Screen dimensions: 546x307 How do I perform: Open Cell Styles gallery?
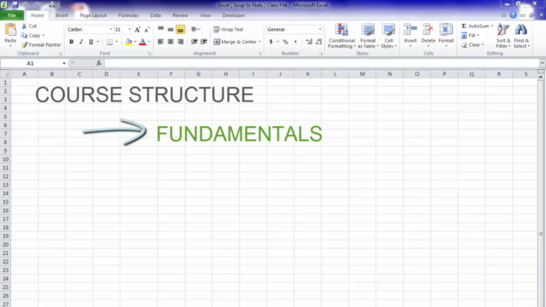coord(388,36)
